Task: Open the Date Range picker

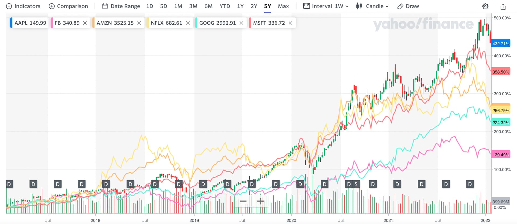Action: pyautogui.click(x=121, y=6)
